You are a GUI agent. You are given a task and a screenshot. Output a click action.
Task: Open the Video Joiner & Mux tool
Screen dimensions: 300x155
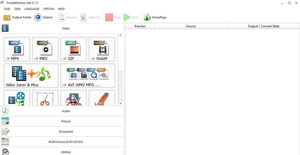[31, 75]
